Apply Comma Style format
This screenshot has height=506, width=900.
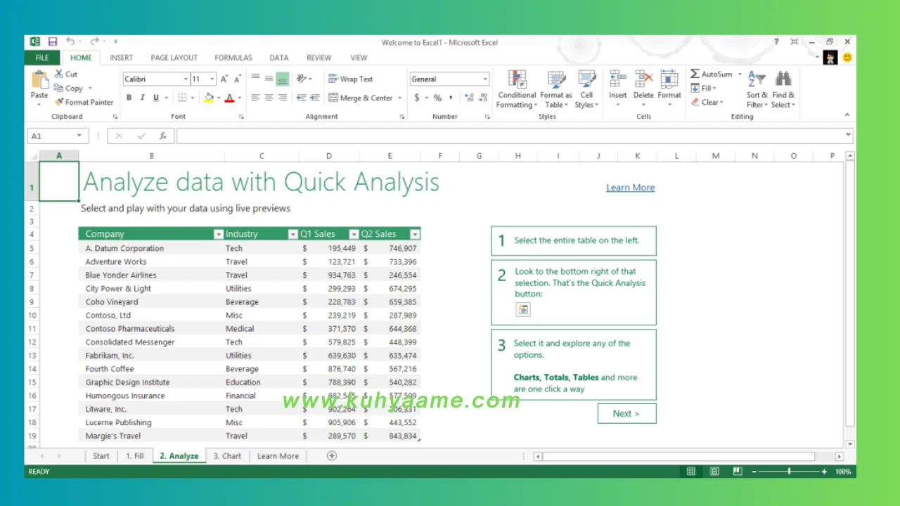point(451,98)
